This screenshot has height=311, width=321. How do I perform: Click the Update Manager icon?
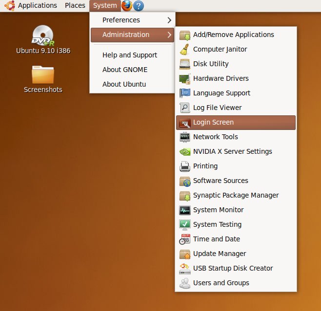[x=185, y=254]
